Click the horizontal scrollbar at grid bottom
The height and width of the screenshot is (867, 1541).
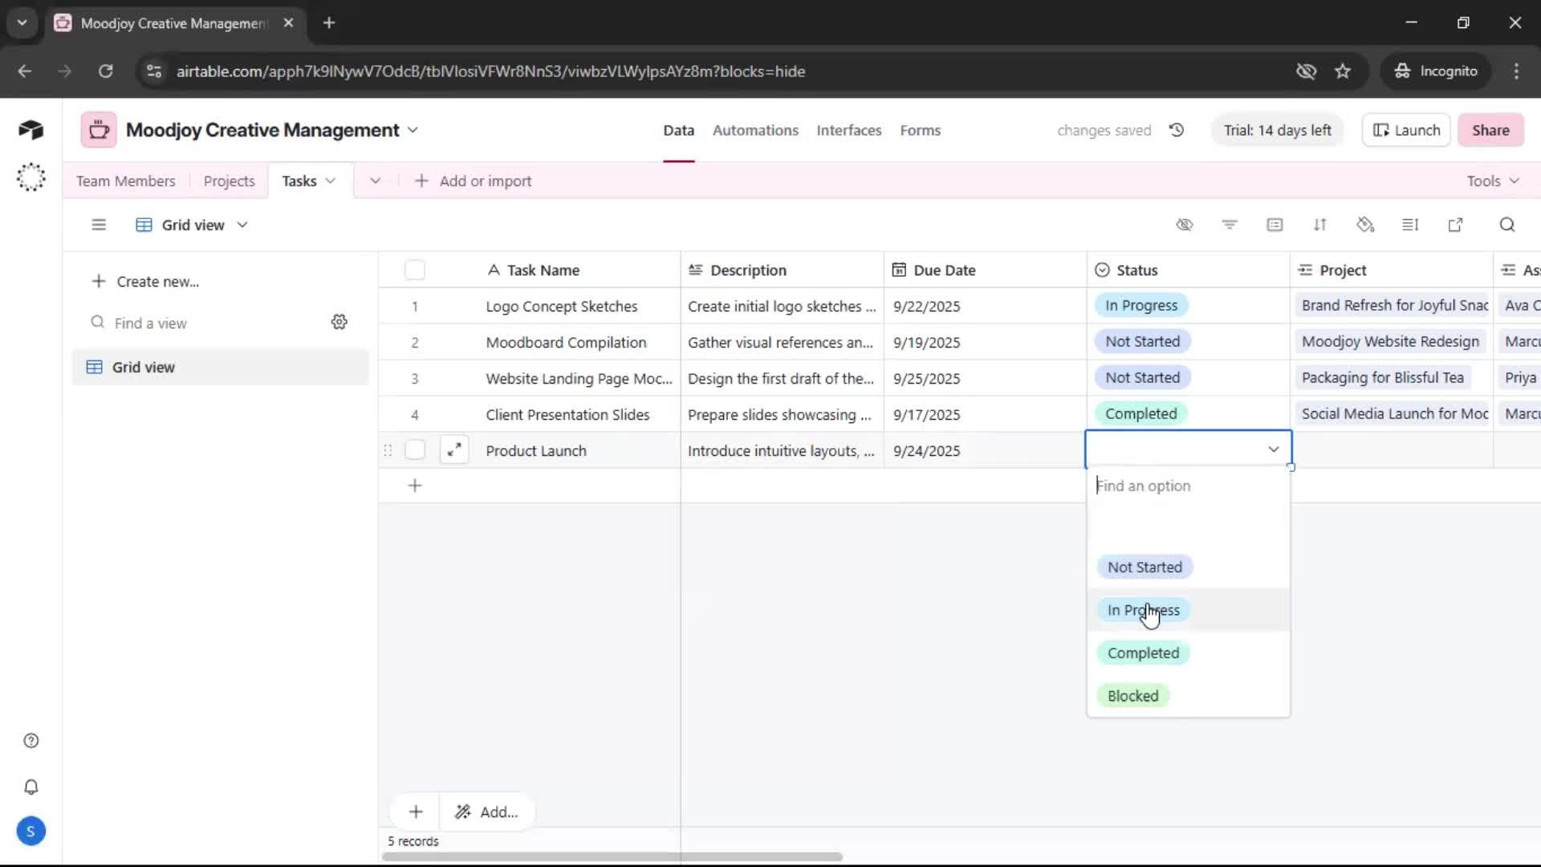coord(612,857)
